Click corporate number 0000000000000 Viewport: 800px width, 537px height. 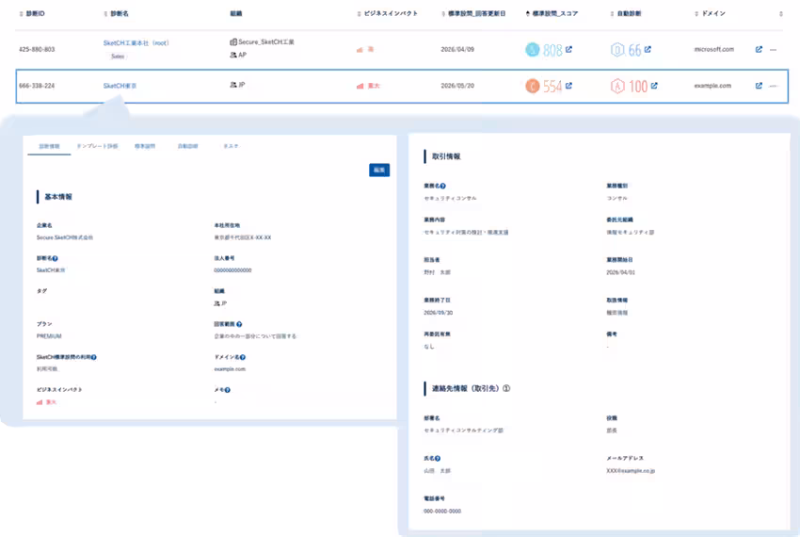pyautogui.click(x=232, y=270)
